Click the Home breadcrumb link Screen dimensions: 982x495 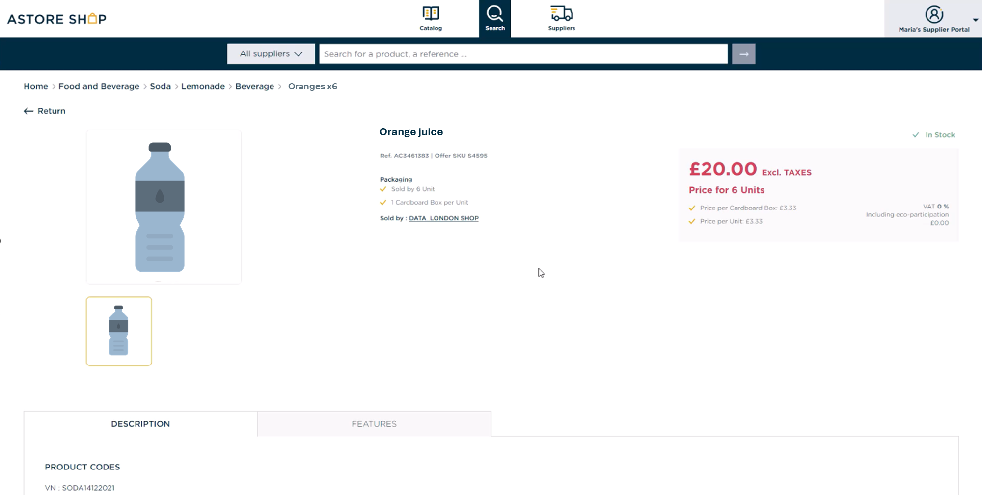tap(36, 86)
